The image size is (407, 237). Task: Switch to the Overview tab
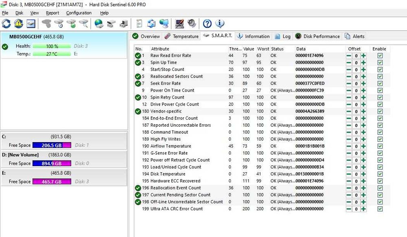(146, 36)
